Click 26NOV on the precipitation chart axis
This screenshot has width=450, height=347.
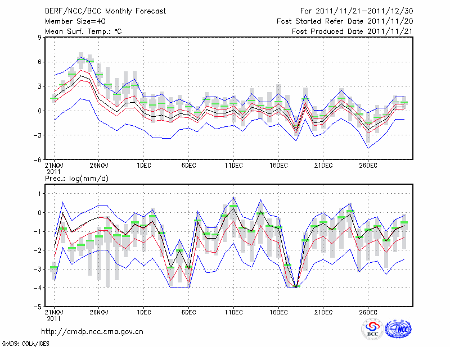coord(98,312)
